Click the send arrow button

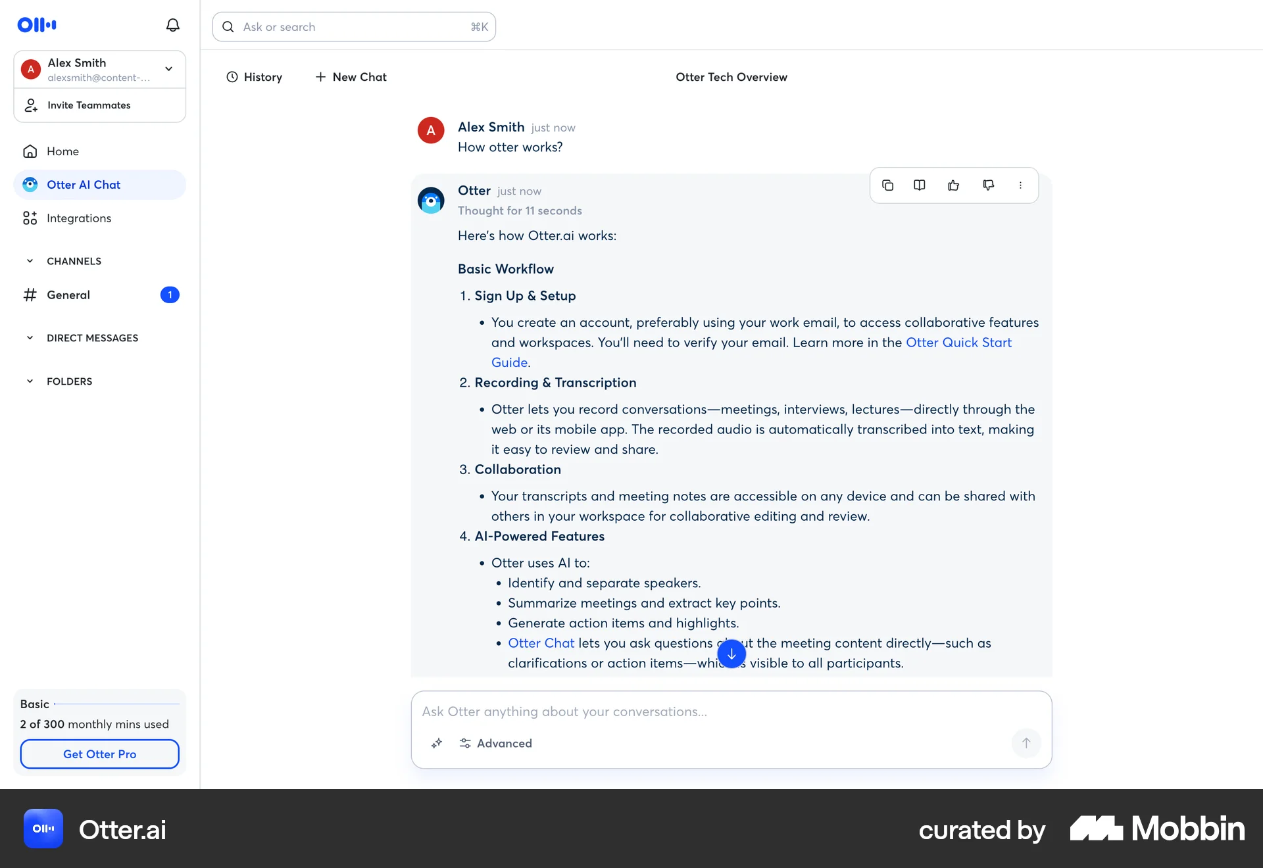[x=1026, y=743]
